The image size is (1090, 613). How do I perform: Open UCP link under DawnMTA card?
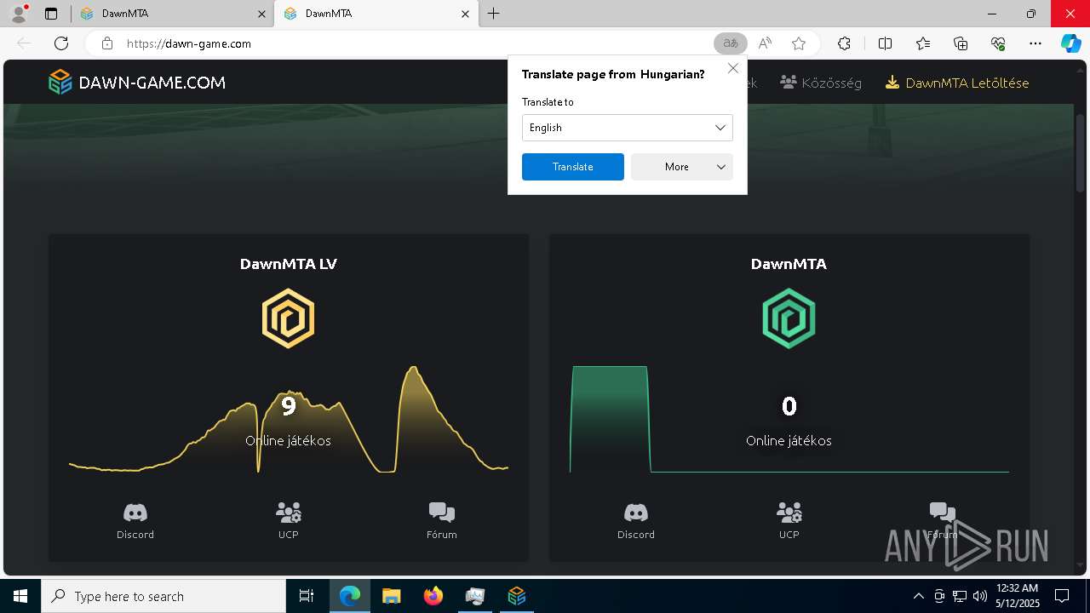click(x=789, y=520)
